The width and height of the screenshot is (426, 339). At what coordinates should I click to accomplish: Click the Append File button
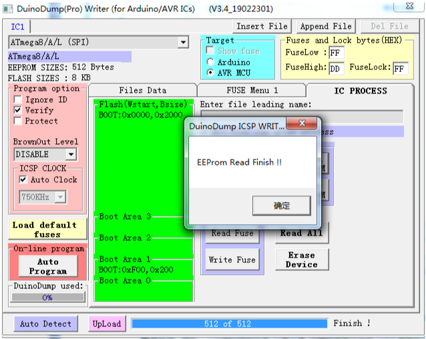(326, 26)
